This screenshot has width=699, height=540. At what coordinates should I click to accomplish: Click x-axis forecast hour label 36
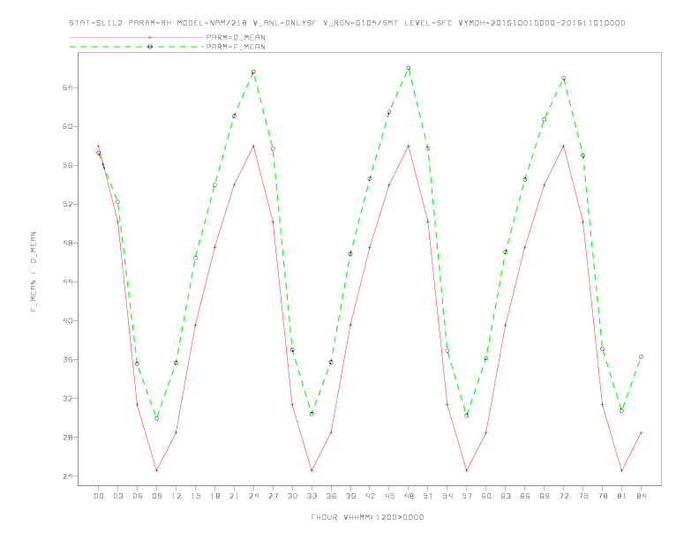point(331,496)
